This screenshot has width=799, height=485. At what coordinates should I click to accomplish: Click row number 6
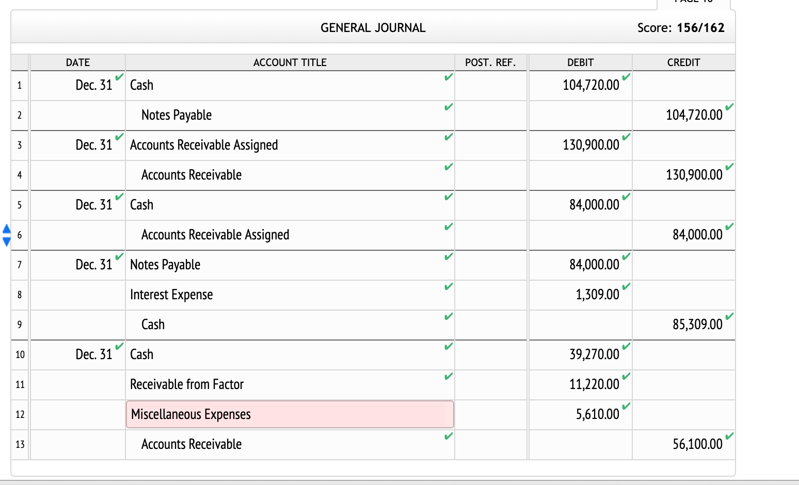click(20, 235)
